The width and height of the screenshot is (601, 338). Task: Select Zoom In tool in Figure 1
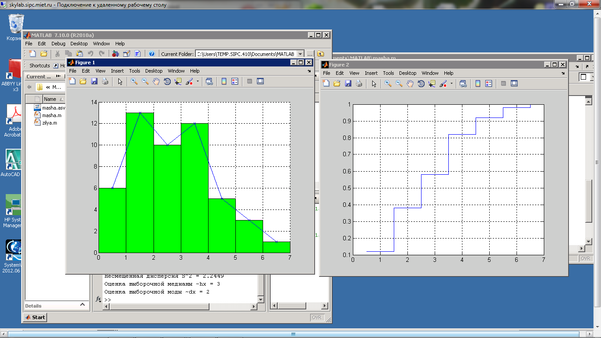[134, 81]
